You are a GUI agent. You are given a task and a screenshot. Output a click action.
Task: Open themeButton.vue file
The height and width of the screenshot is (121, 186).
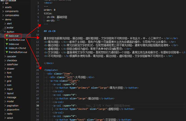(x=18, y=52)
